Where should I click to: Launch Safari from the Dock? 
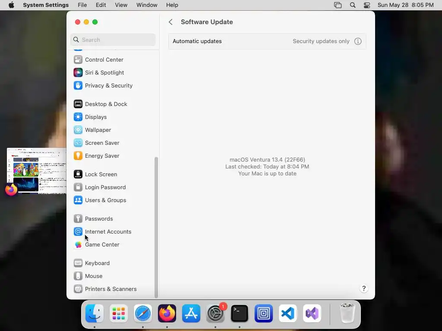pos(143,313)
